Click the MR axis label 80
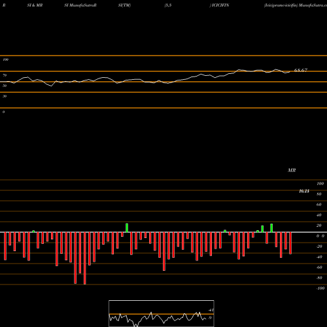The image size is (327, 327). (319, 194)
